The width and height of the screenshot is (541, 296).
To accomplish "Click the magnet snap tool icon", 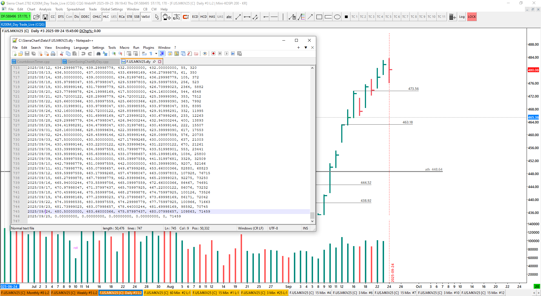I will tap(186, 17).
